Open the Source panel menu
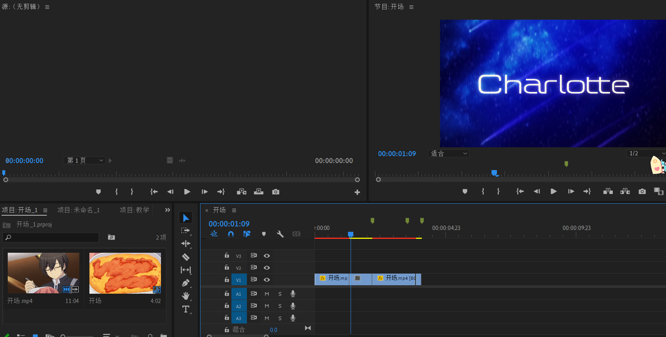Screen dimensions: 666x337 [47, 7]
